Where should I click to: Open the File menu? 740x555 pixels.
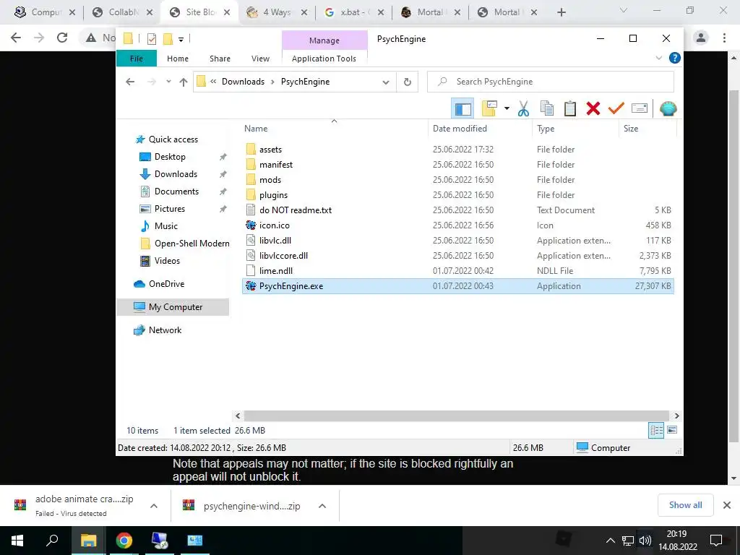(x=137, y=59)
